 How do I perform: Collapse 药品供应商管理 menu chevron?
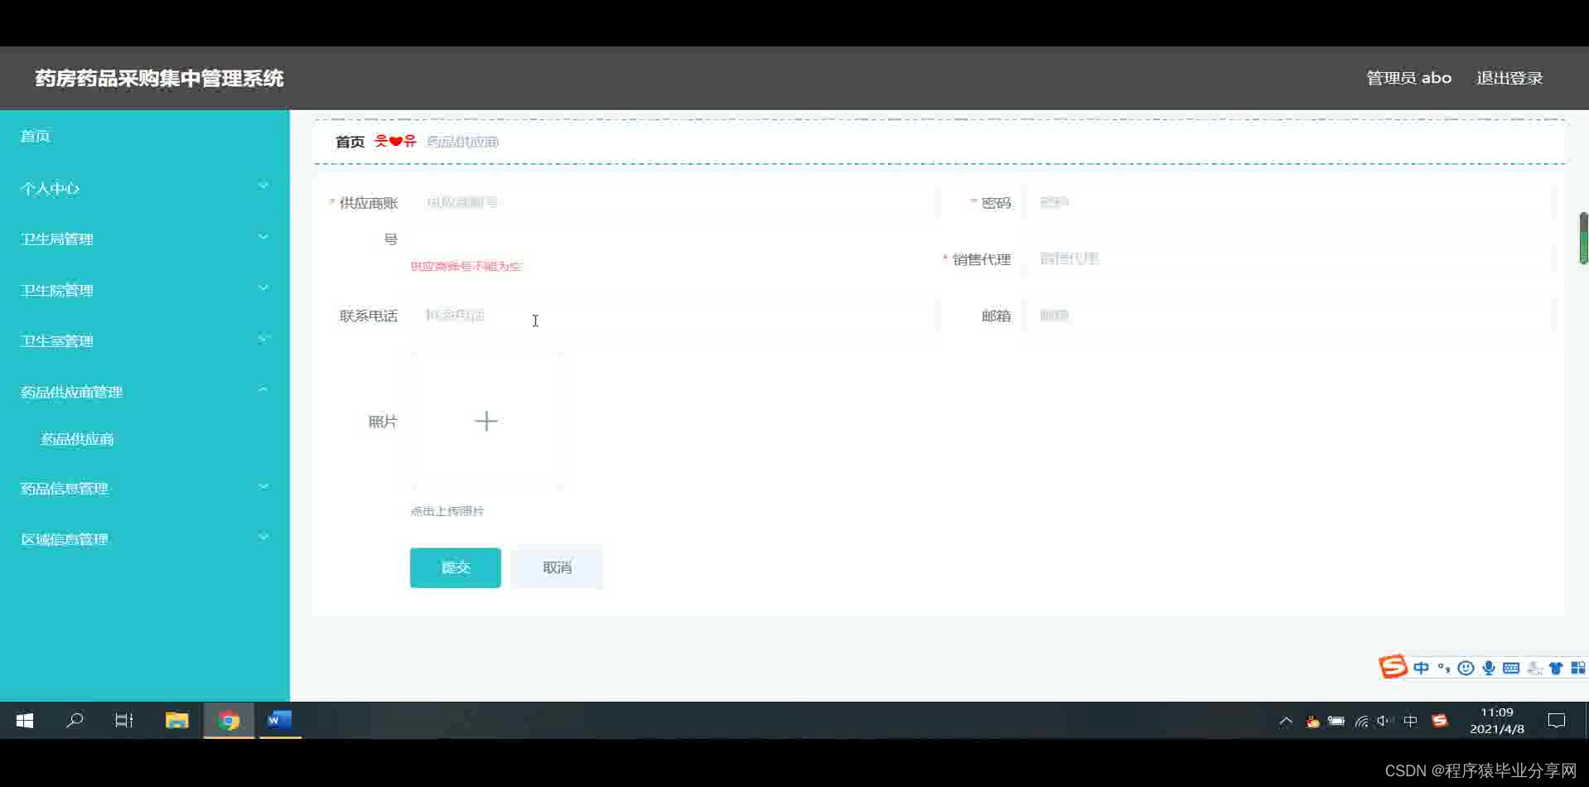(x=263, y=390)
